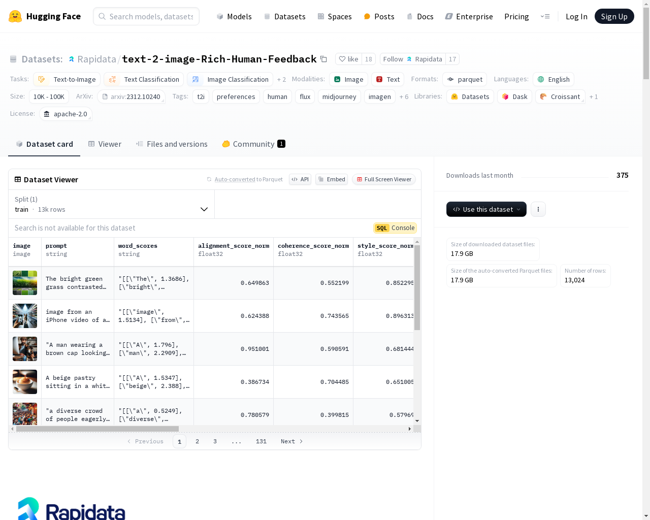The height and width of the screenshot is (520, 650).
Task: Open the Spaces menu item
Action: tap(335, 16)
